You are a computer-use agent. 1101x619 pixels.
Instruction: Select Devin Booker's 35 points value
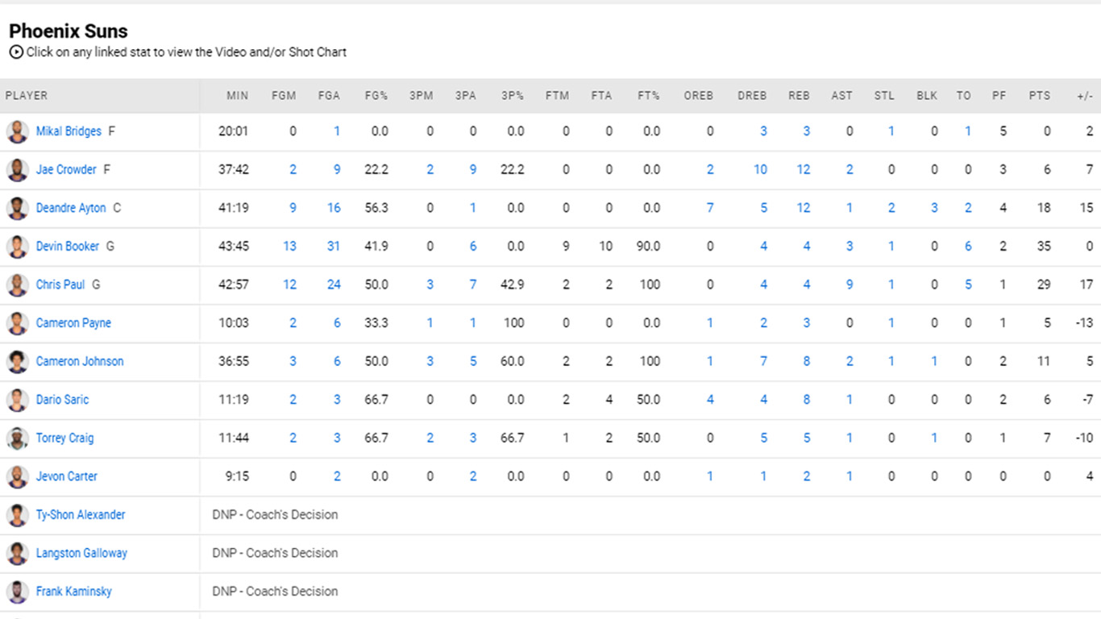click(1044, 247)
